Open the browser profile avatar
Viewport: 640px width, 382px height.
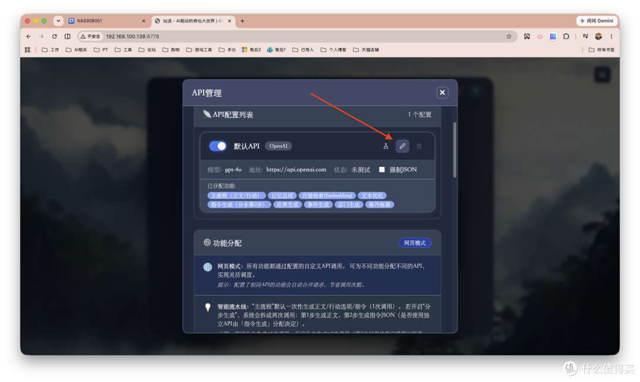599,36
